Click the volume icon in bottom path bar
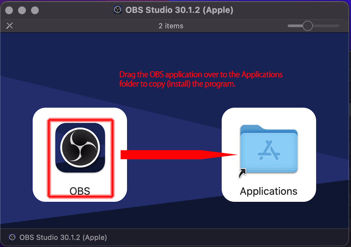This screenshot has height=247, width=351. [12, 237]
